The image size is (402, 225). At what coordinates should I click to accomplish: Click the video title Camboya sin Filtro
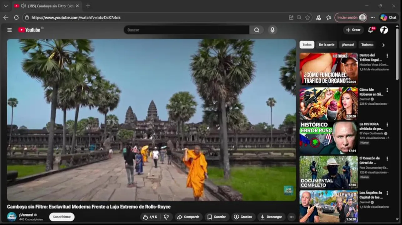[89, 207]
